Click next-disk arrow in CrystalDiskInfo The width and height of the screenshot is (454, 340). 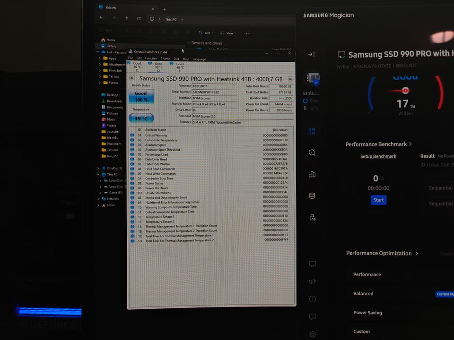[290, 79]
